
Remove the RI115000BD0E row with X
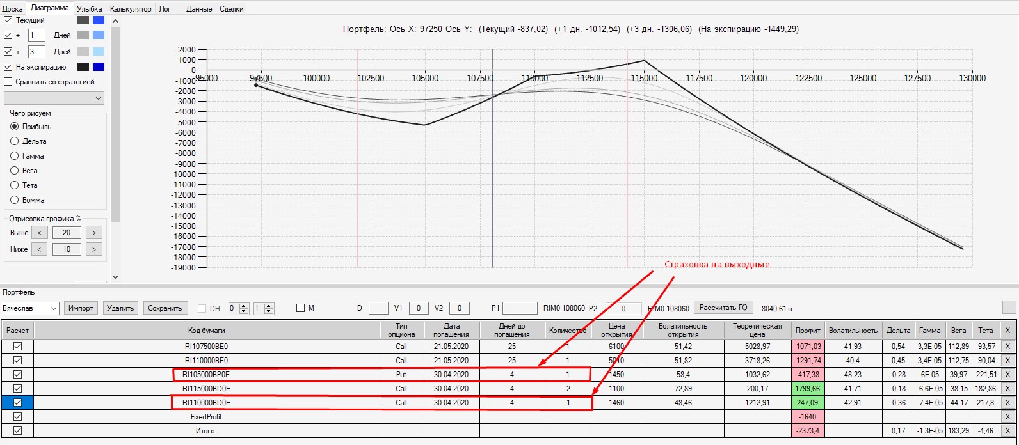1007,389
